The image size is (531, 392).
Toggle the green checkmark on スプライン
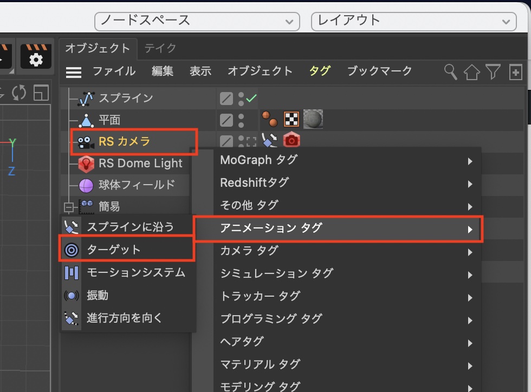[x=251, y=99]
